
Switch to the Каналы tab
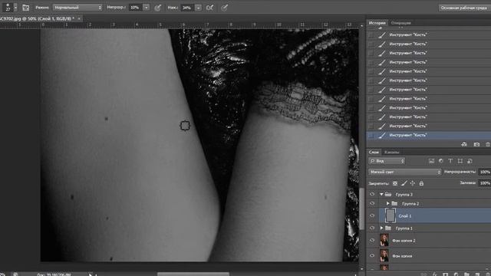(391, 152)
